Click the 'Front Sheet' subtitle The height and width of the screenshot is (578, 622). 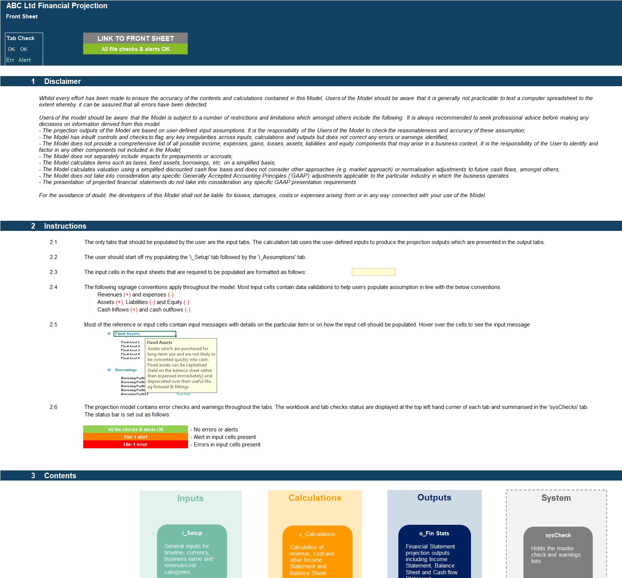click(x=22, y=16)
